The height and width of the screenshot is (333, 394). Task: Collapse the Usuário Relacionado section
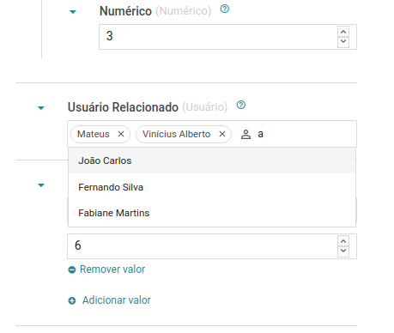pos(41,108)
